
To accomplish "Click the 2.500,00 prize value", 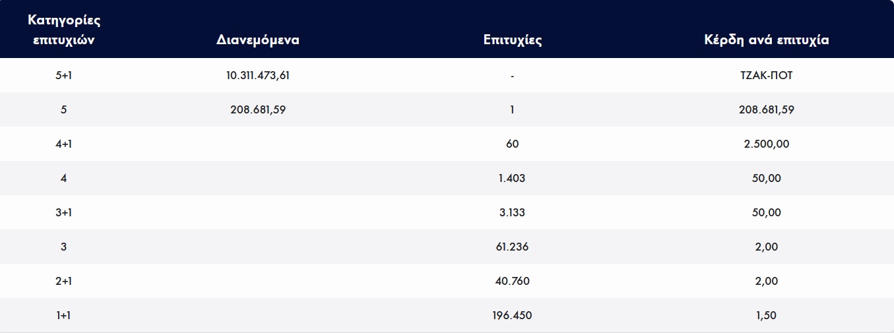I will point(766,144).
